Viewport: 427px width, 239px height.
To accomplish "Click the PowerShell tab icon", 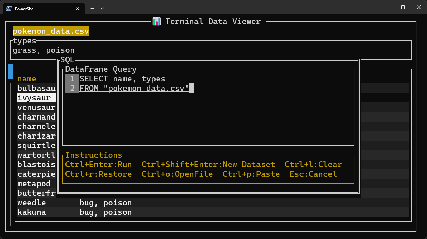I will [x=9, y=9].
